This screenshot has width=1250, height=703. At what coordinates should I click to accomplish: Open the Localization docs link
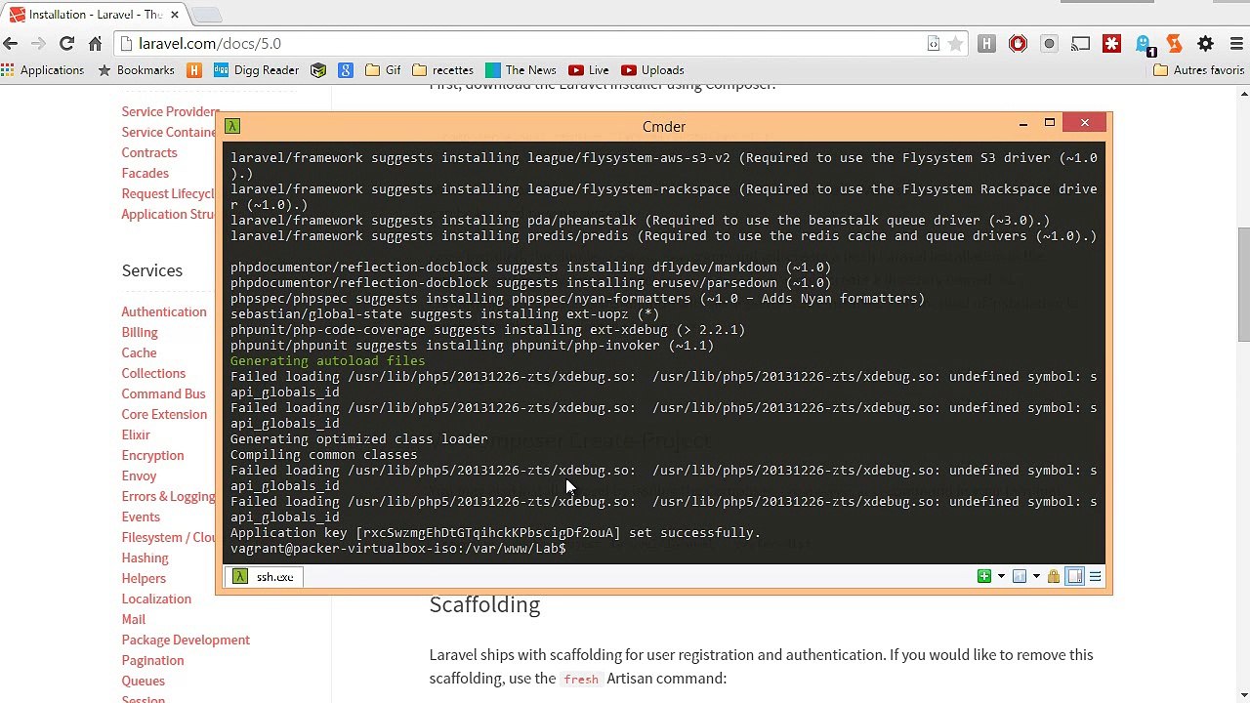pyautogui.click(x=156, y=600)
